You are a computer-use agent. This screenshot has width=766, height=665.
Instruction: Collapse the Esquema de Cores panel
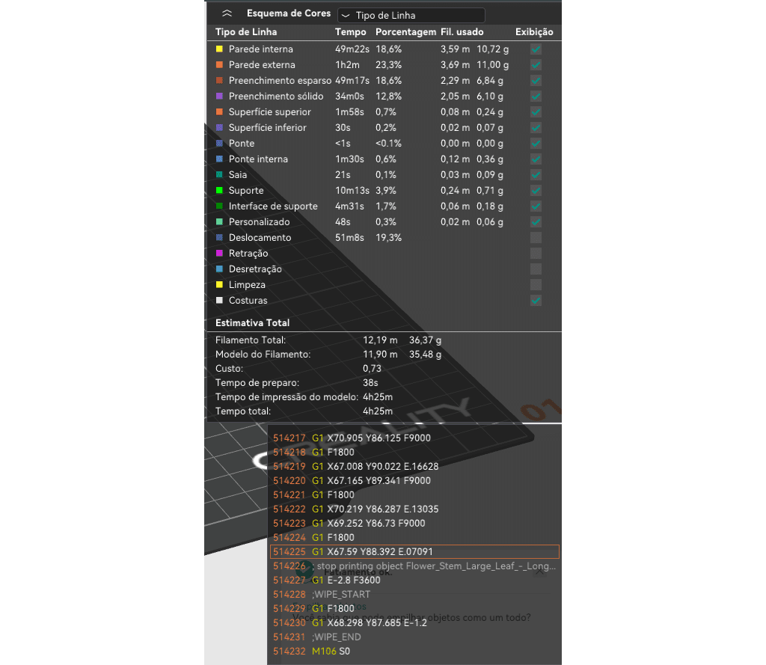[227, 13]
